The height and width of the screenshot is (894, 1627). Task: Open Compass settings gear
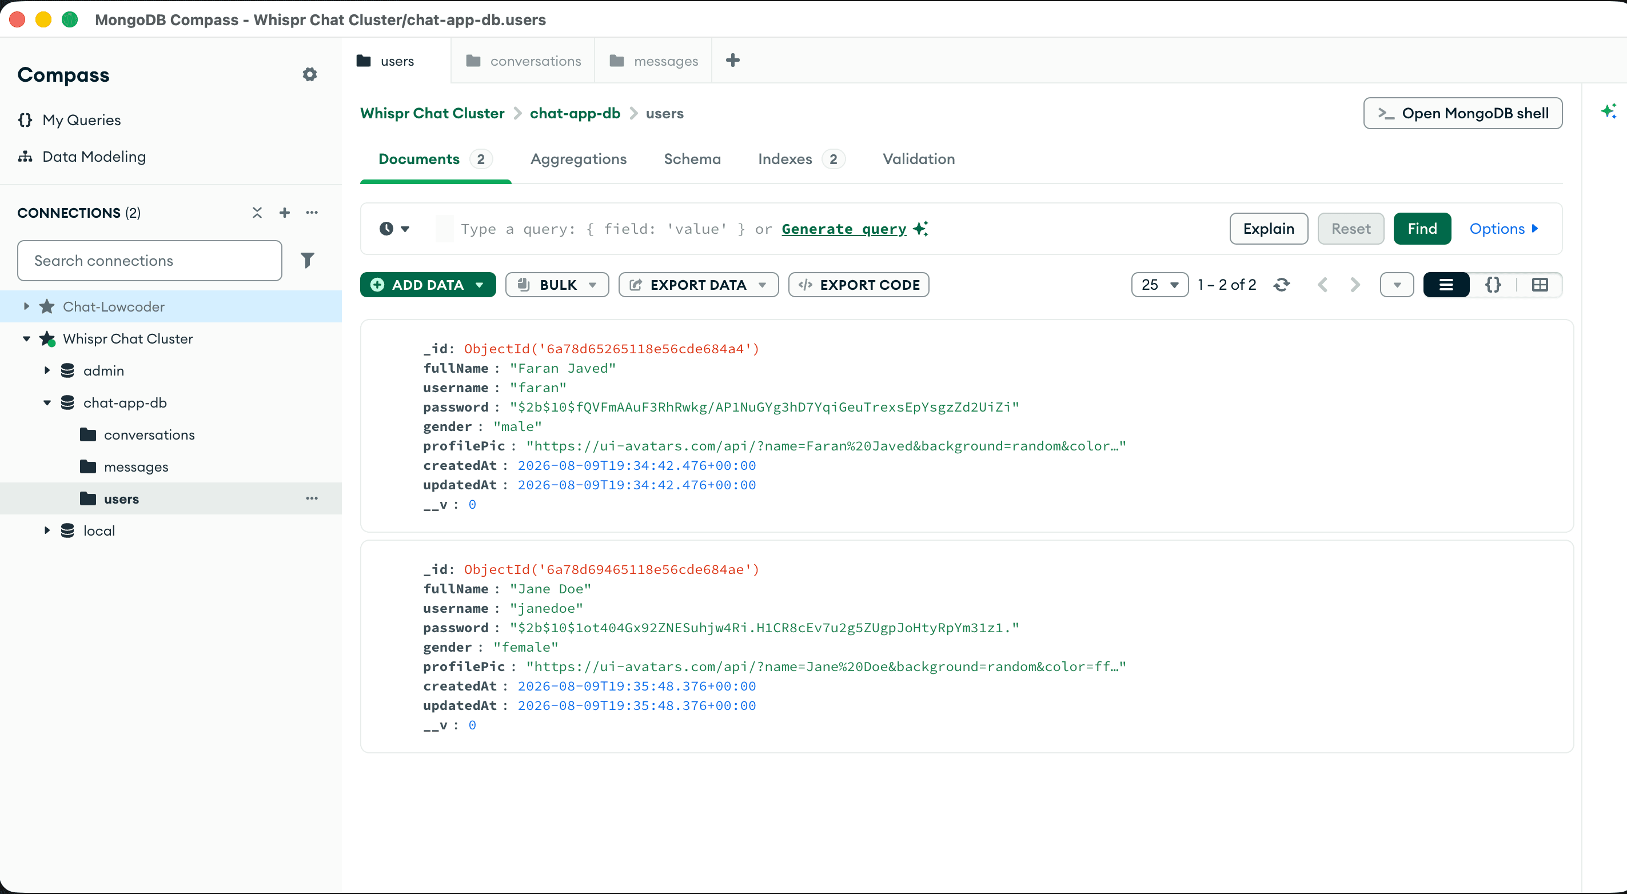pyautogui.click(x=309, y=74)
